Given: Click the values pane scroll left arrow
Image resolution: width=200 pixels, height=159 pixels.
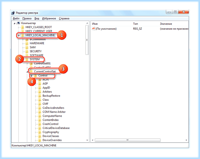Looking at the screenshot, I should tap(93, 140).
